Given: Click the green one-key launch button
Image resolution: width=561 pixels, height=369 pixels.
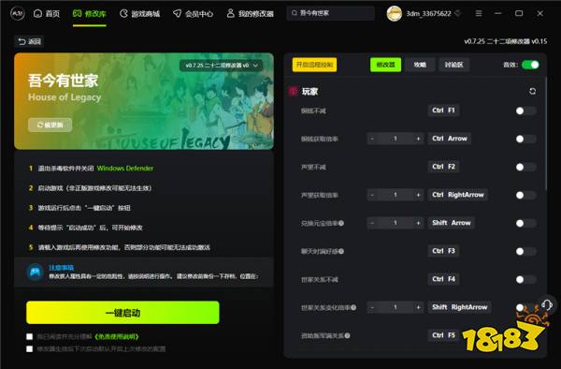Looking at the screenshot, I should [x=122, y=313].
